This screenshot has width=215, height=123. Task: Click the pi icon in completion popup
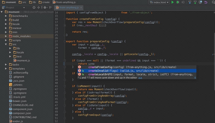195,78
